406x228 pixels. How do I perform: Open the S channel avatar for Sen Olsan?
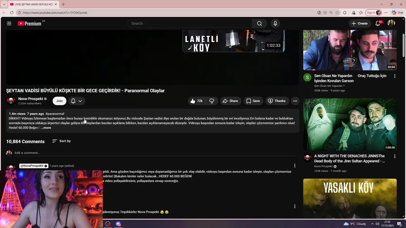pos(307,78)
